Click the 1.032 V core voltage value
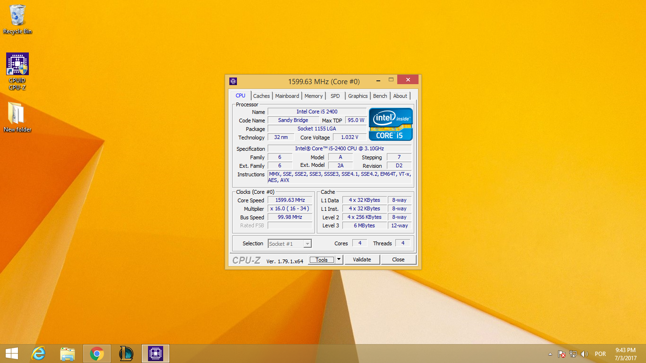 click(x=349, y=137)
